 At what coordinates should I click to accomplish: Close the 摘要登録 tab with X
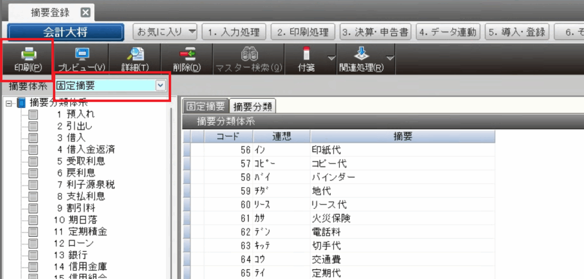coord(85,13)
